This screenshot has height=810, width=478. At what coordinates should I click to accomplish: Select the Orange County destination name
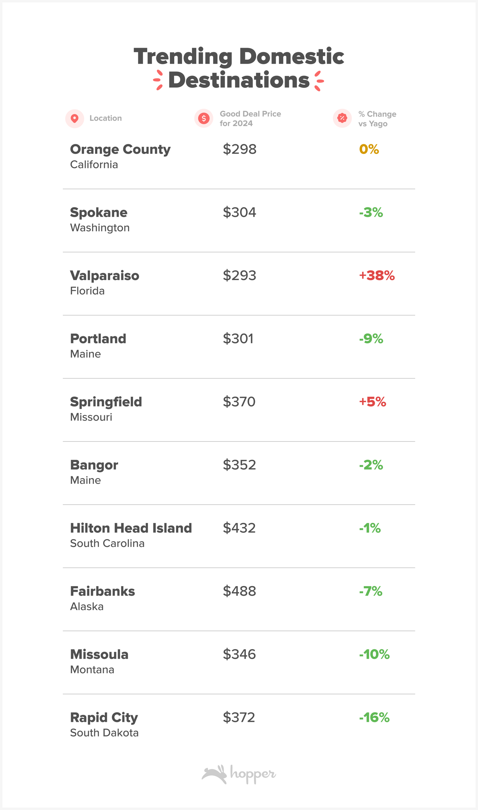[x=120, y=149]
